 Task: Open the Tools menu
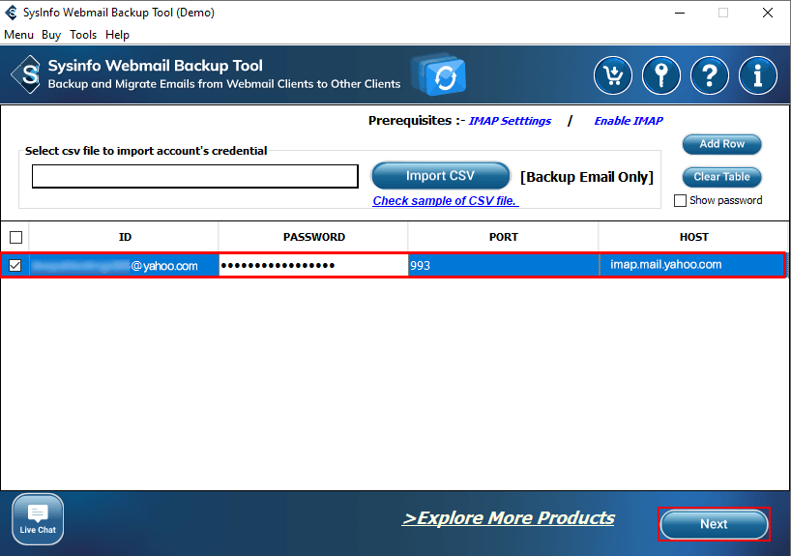coord(83,35)
